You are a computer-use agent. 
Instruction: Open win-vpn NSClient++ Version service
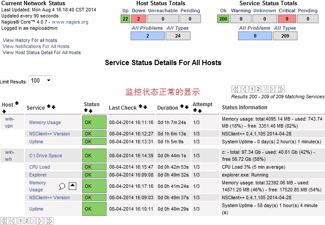tap(49, 134)
